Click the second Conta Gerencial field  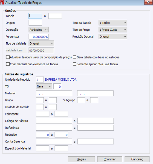pos(96,142)
